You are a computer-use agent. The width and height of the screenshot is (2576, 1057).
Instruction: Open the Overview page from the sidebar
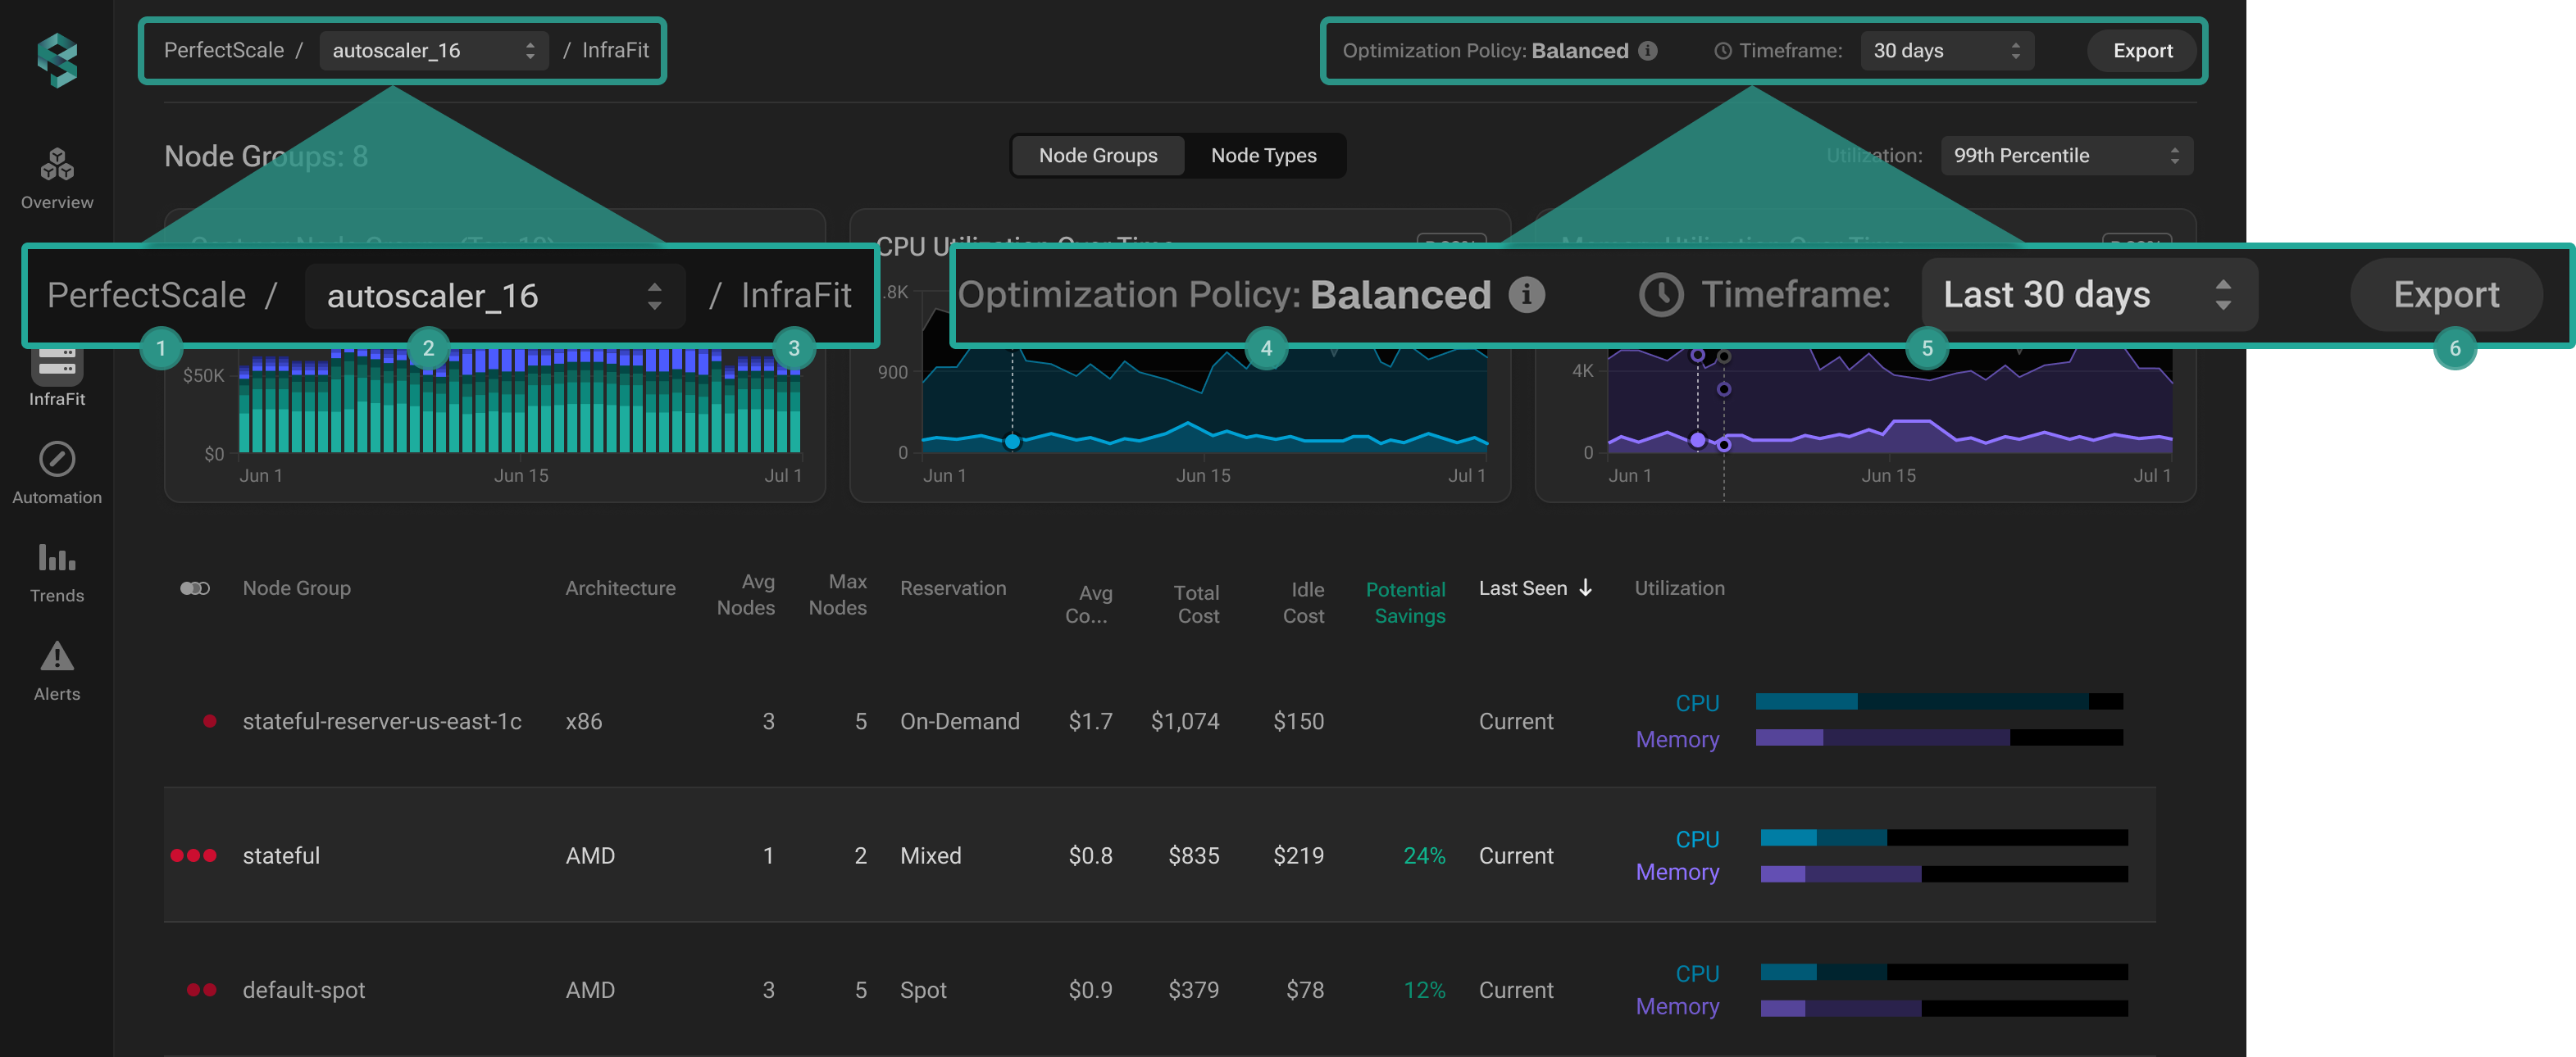57,179
